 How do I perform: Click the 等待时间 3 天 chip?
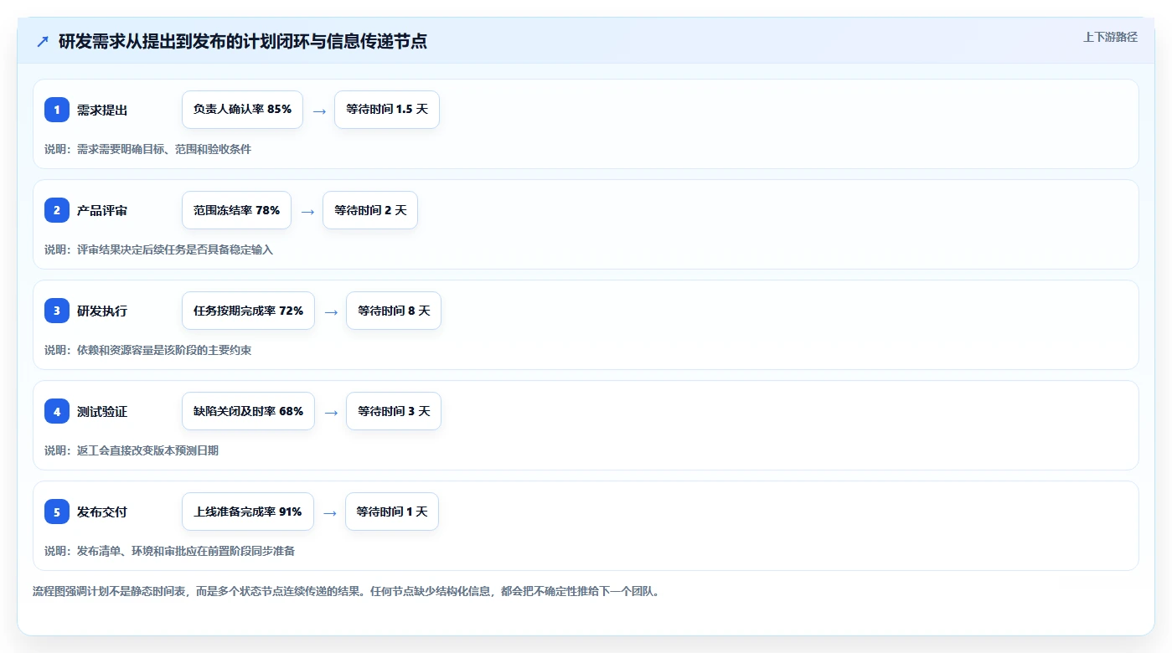click(394, 411)
